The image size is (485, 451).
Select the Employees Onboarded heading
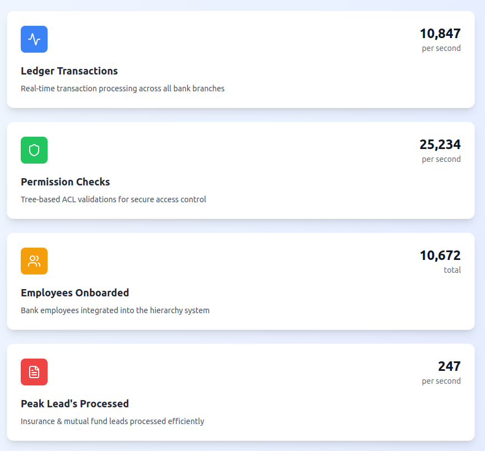click(x=75, y=293)
